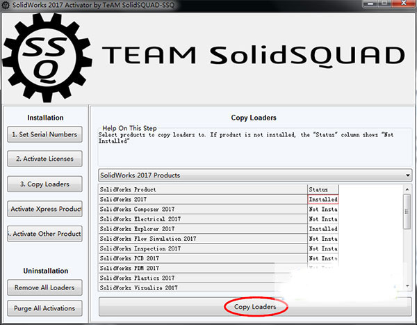Click the title bar gear icon

[6, 5]
